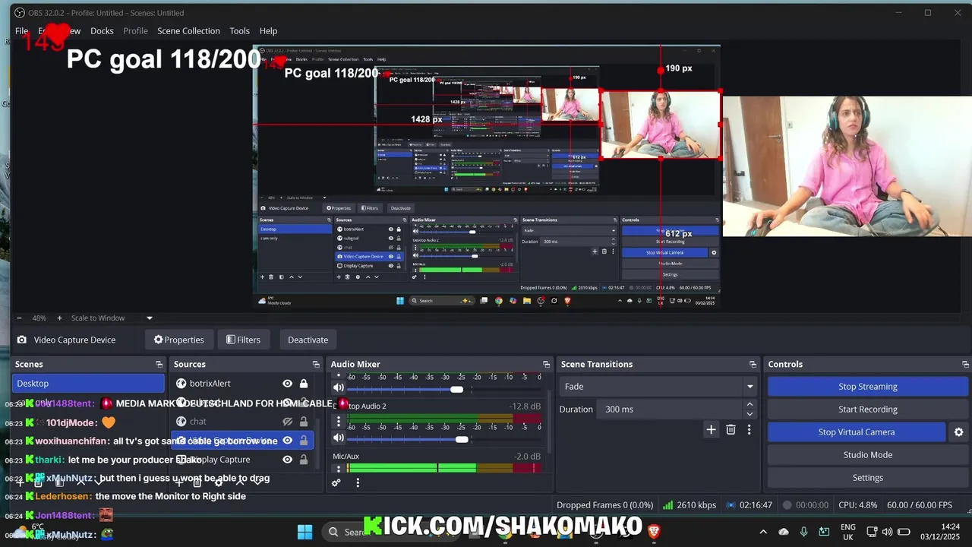
Task: Open source Filters button
Action: 242,340
